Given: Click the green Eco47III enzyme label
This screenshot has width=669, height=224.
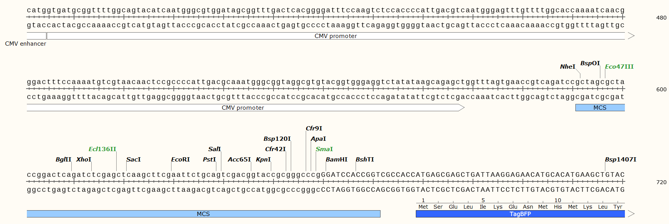Looking at the screenshot, I should [x=619, y=67].
